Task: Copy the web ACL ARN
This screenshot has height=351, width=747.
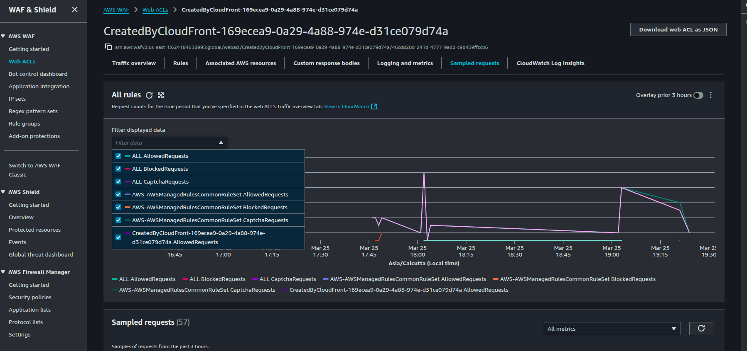Action: tap(108, 47)
